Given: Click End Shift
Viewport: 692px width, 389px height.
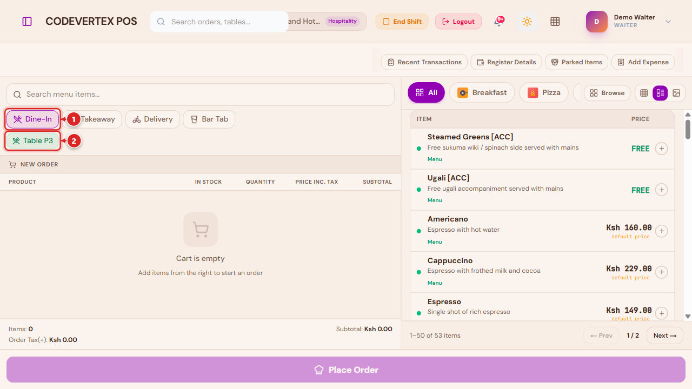Looking at the screenshot, I should coord(402,22).
